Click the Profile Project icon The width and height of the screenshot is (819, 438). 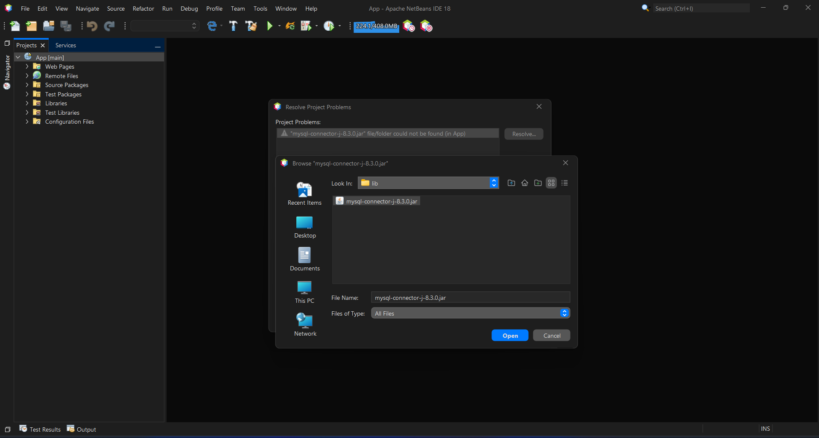click(x=329, y=26)
